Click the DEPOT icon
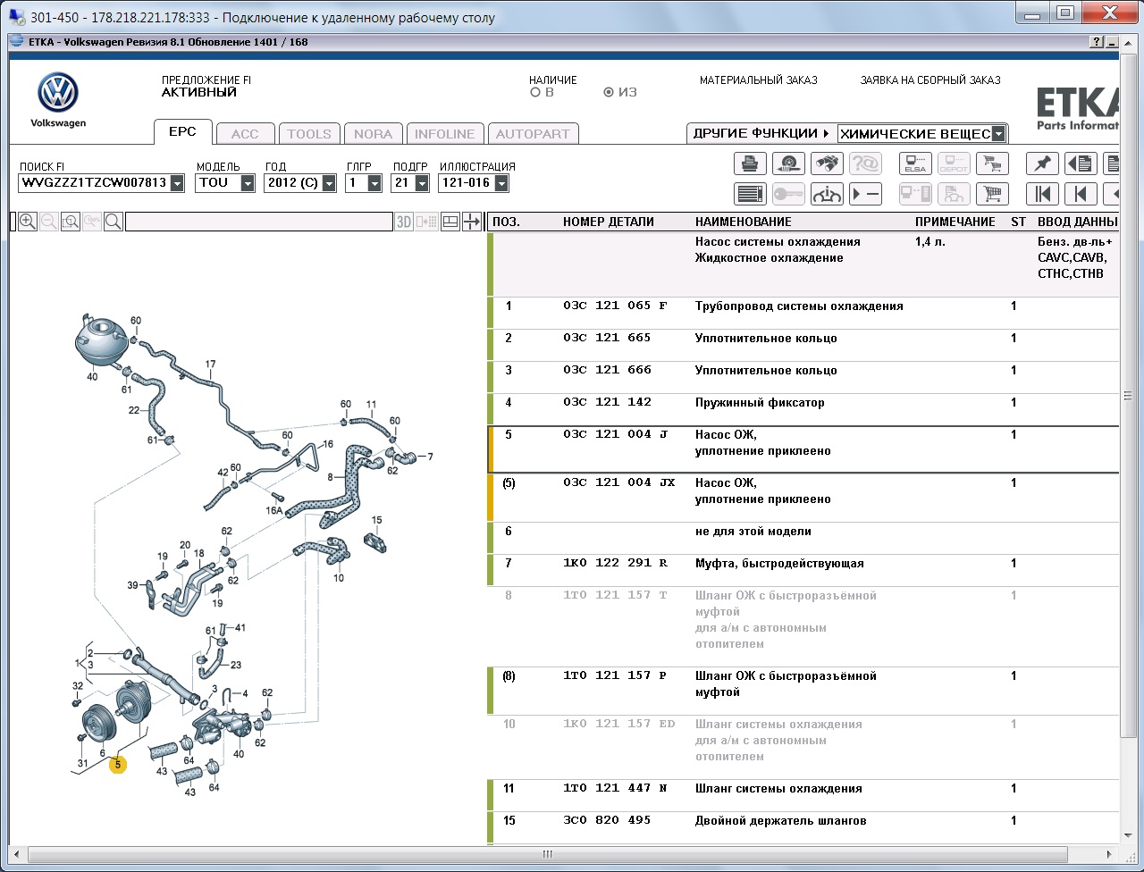 click(x=954, y=163)
